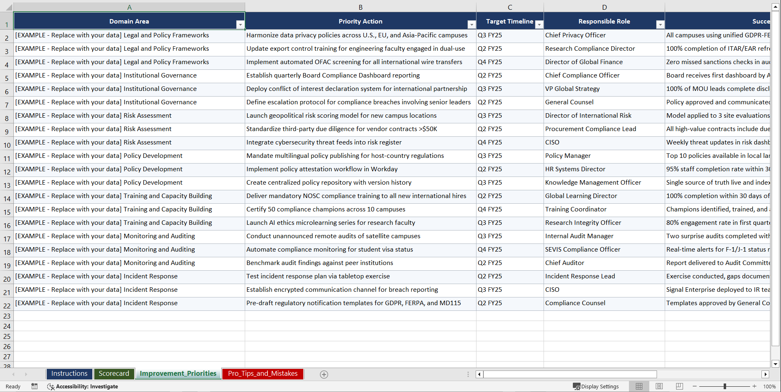This screenshot has height=392, width=781.
Task: Open the Priority Action filter dropdown
Action: (x=471, y=24)
